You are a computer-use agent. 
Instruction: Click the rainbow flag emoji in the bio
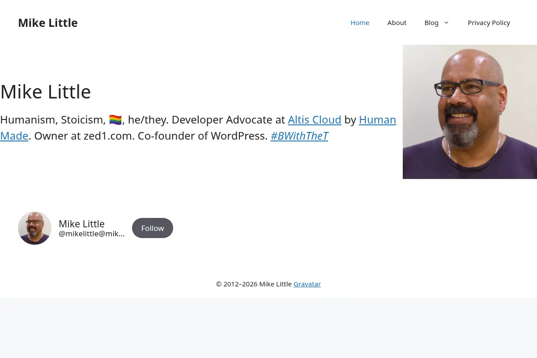pos(115,119)
